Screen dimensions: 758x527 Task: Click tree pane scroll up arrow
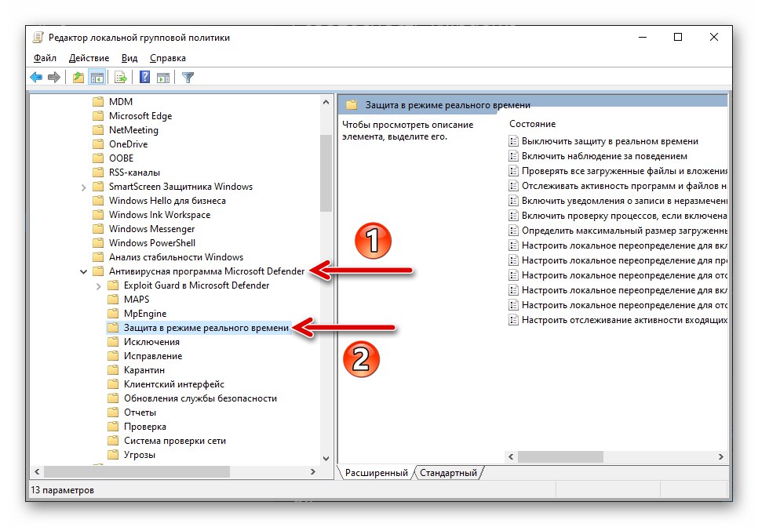(326, 102)
